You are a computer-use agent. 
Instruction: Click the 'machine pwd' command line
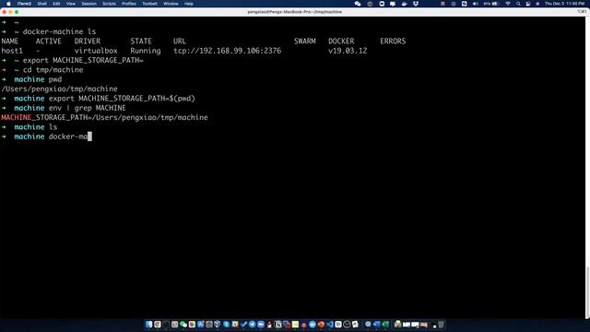point(38,79)
